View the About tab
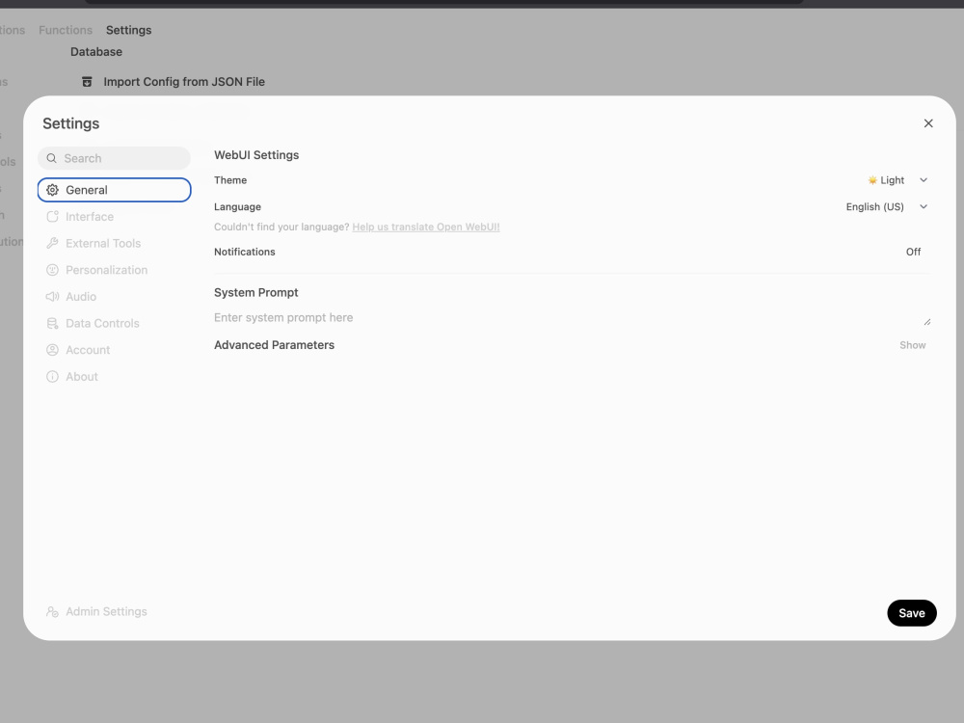 pyautogui.click(x=115, y=376)
